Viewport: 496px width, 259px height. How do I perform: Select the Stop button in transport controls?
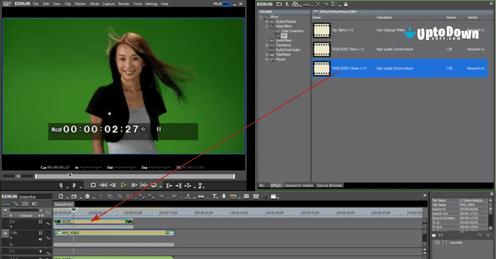point(93,186)
